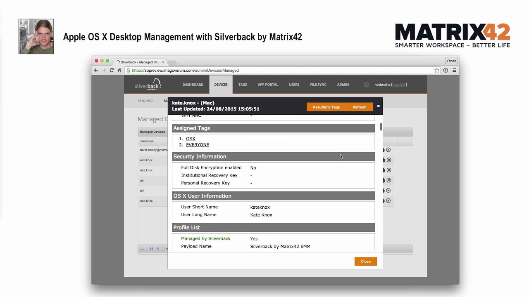Dismiss the device dialog with the X icon

coord(378,106)
